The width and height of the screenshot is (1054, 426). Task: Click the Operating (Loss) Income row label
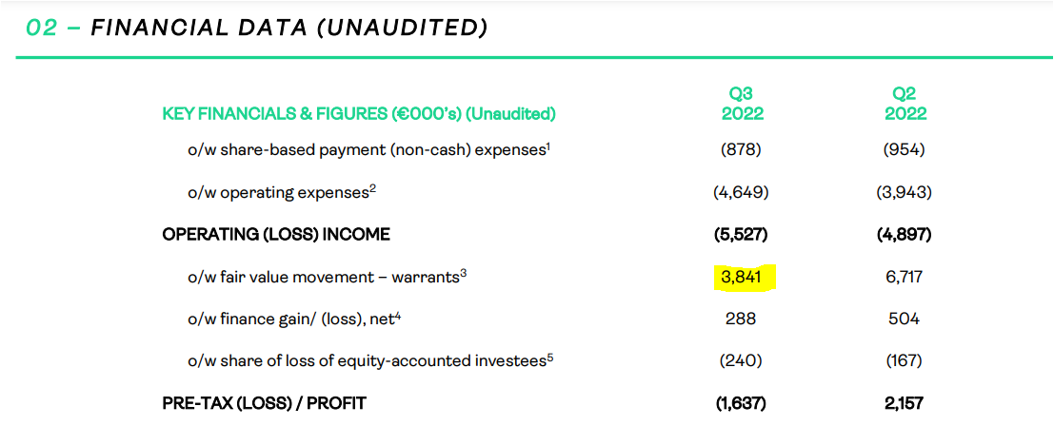coord(276,235)
